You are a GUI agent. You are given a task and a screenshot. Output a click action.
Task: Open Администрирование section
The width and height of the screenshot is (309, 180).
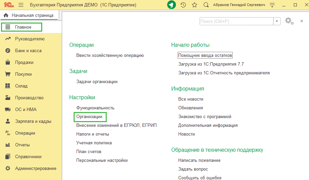35,168
